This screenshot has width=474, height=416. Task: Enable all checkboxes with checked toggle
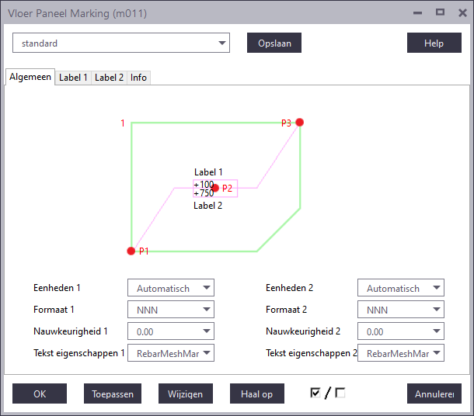(x=315, y=393)
